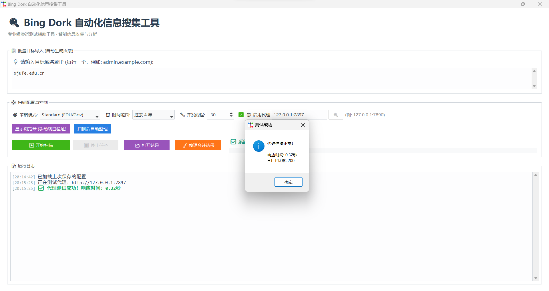Click the magnifier logo beside the Bing Dork heading
This screenshot has width=549, height=291.
coord(14,22)
